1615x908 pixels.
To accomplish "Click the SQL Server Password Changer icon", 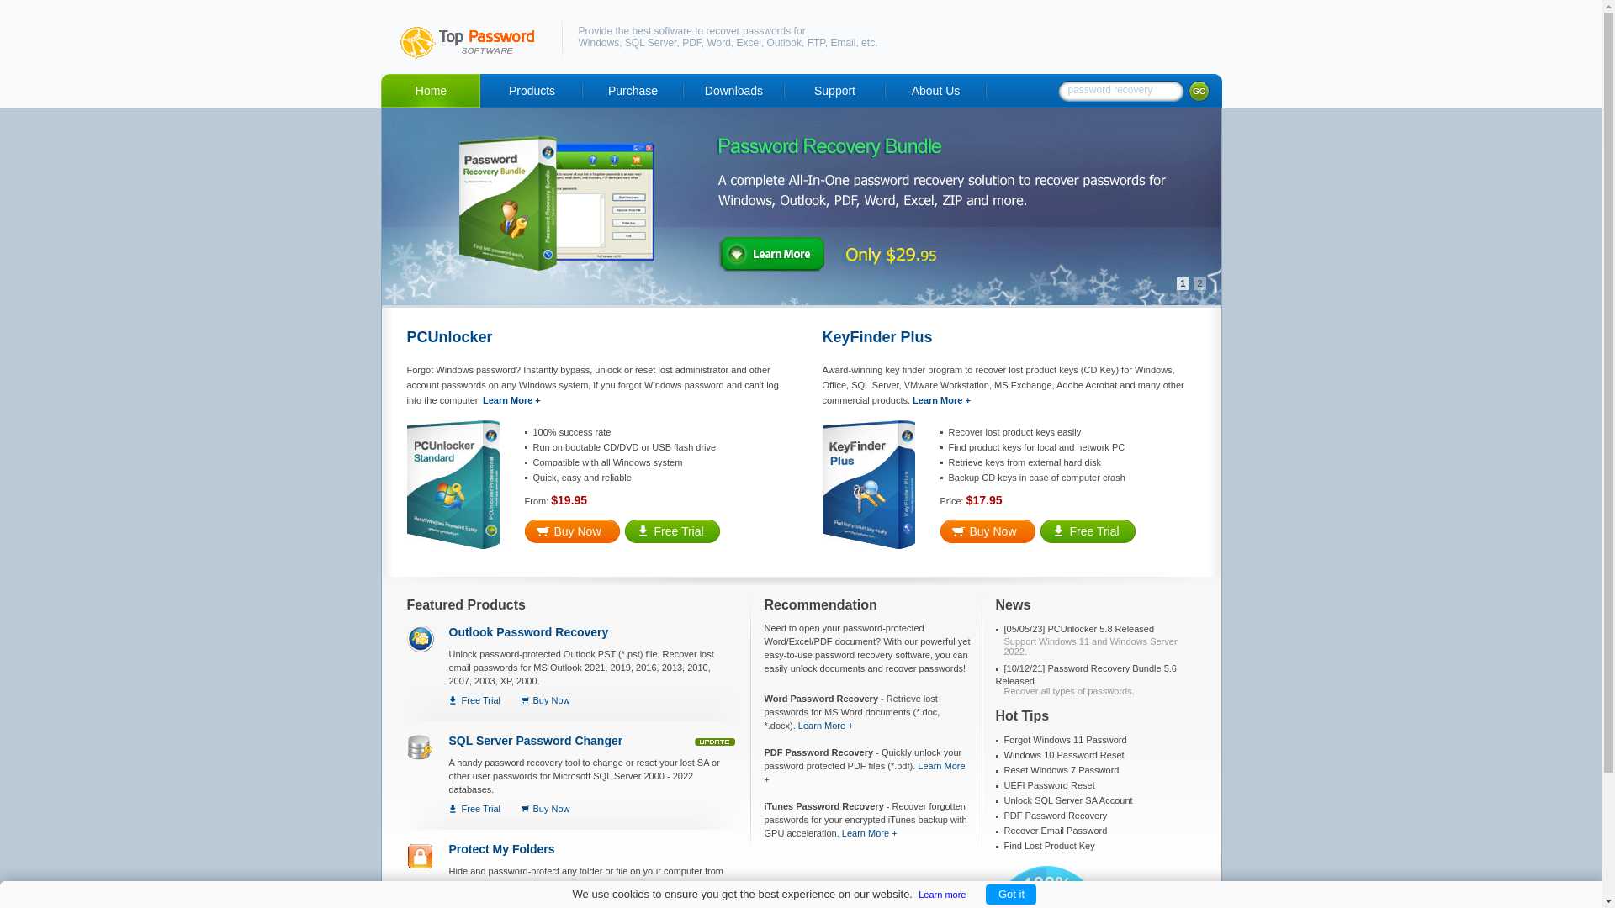I will 419,747.
